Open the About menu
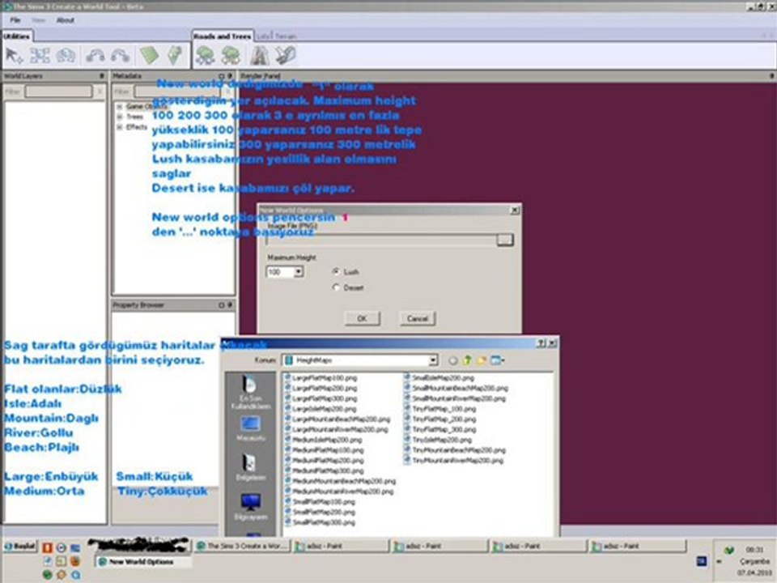The height and width of the screenshot is (583, 777). point(65,20)
